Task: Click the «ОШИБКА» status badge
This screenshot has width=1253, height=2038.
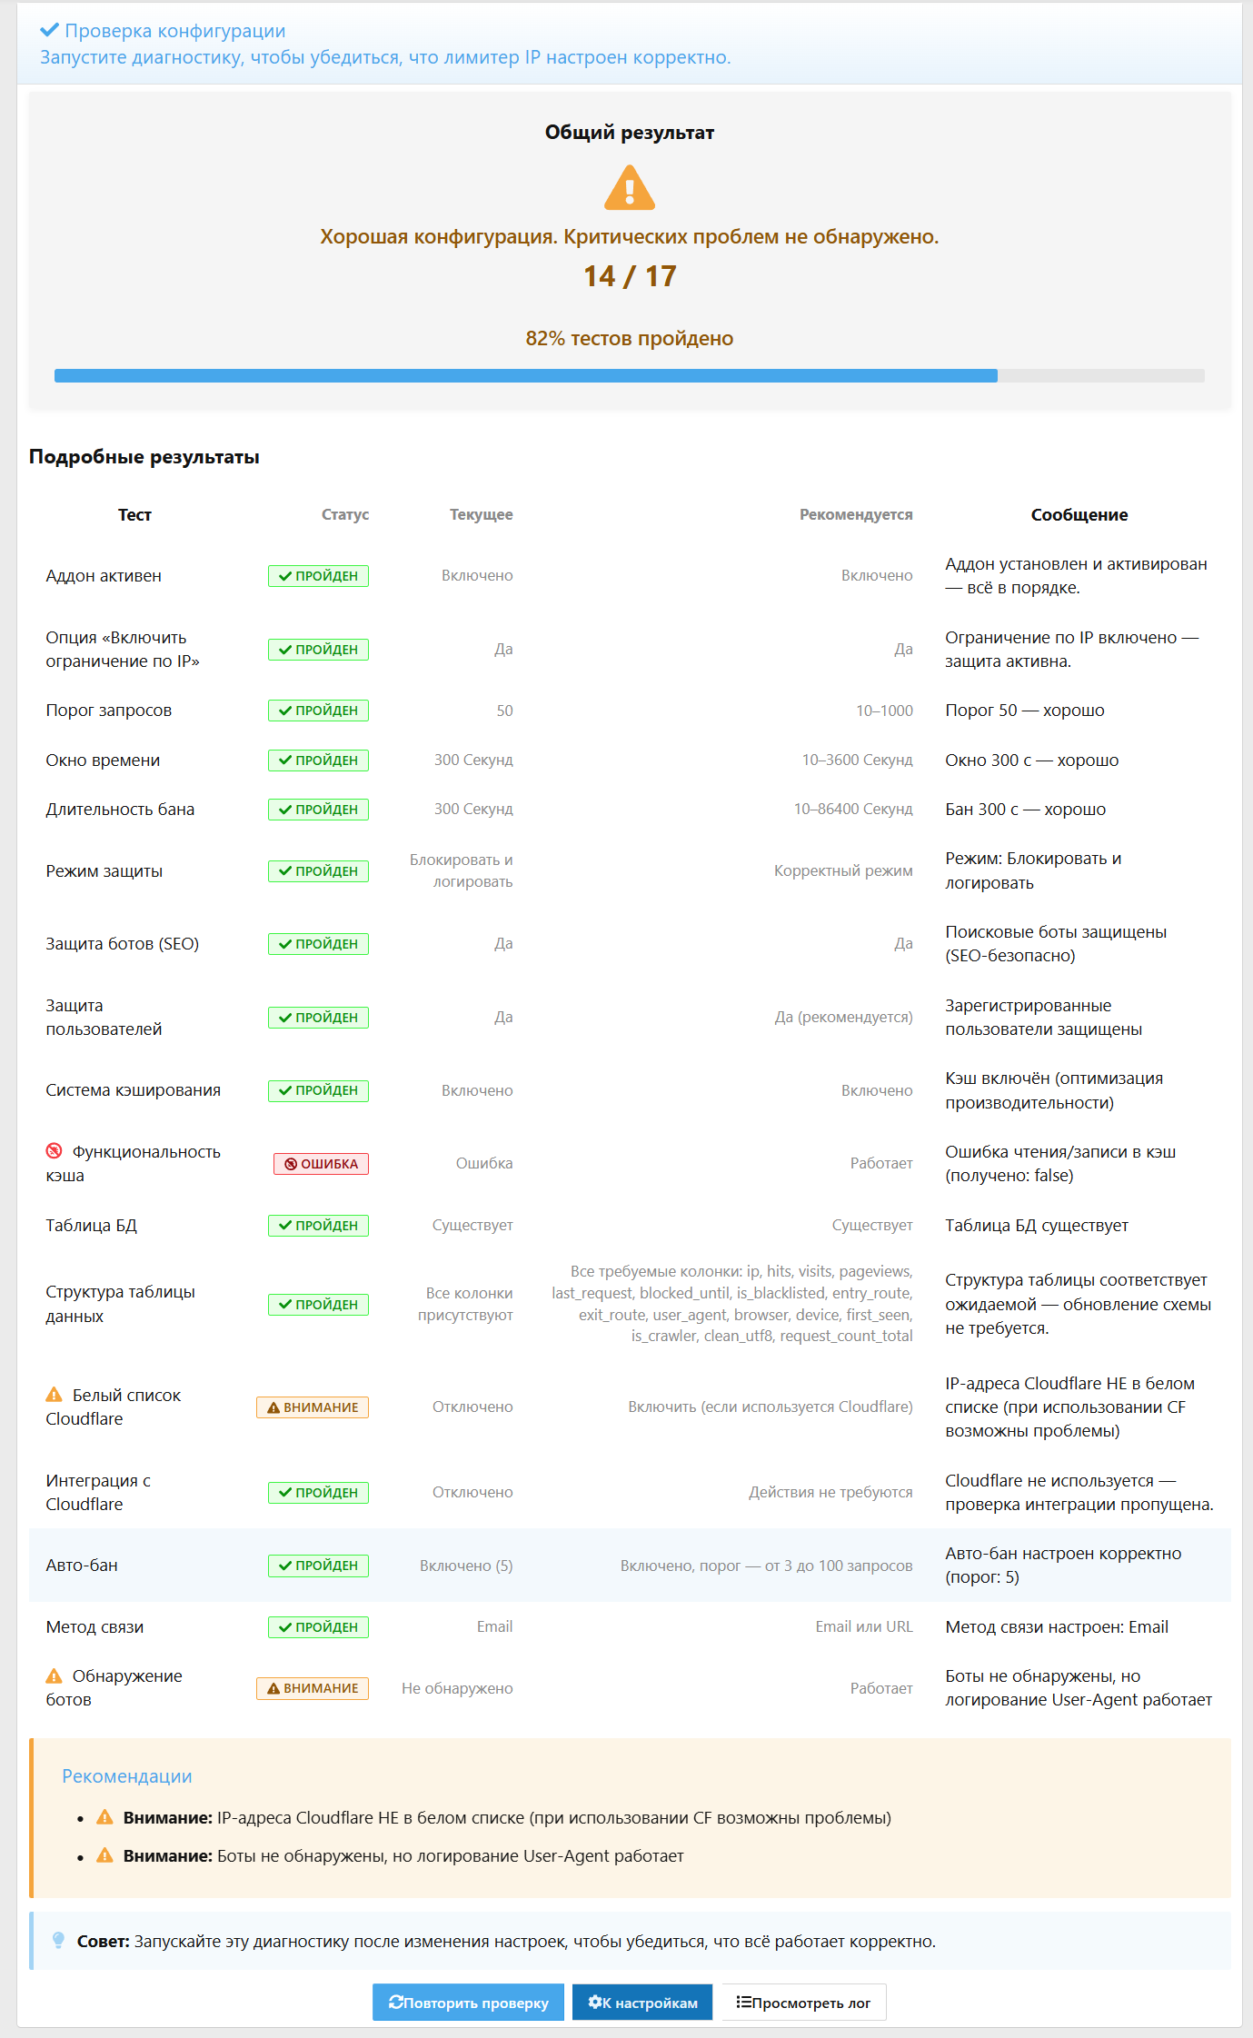Action: click(x=321, y=1164)
